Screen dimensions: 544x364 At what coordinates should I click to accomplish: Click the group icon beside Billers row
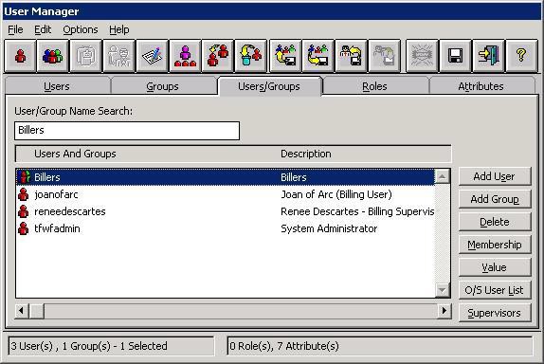(24, 177)
